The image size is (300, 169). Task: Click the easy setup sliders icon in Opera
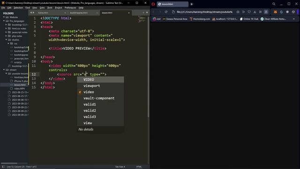click(260, 12)
